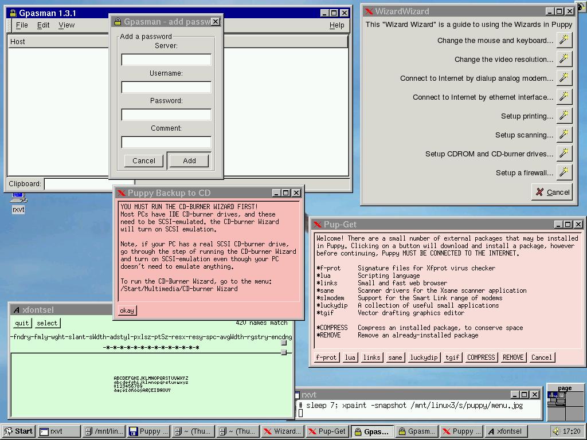
Task: Launch the ethernet interface wizard wand
Action: [x=564, y=97]
